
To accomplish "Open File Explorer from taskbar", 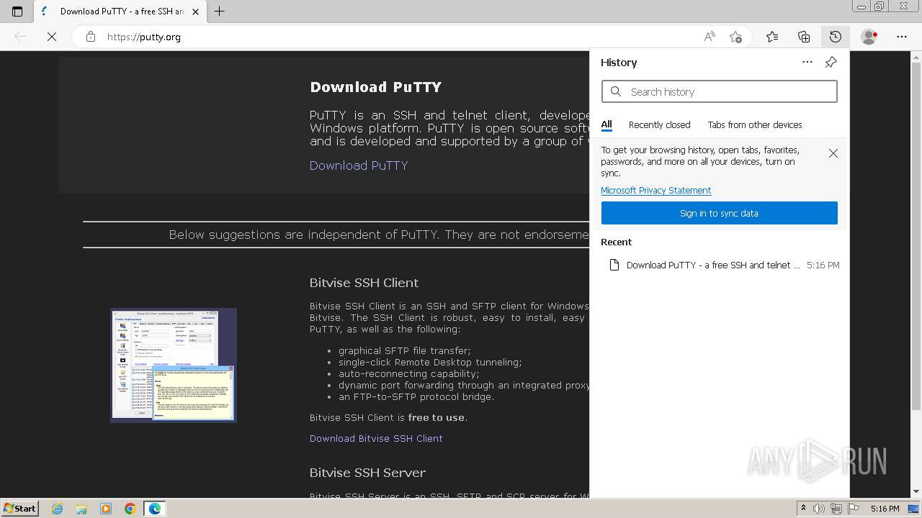I will (81, 509).
